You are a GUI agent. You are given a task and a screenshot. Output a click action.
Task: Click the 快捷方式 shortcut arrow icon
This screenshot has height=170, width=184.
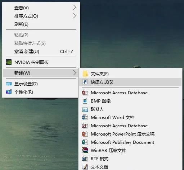[85, 82]
